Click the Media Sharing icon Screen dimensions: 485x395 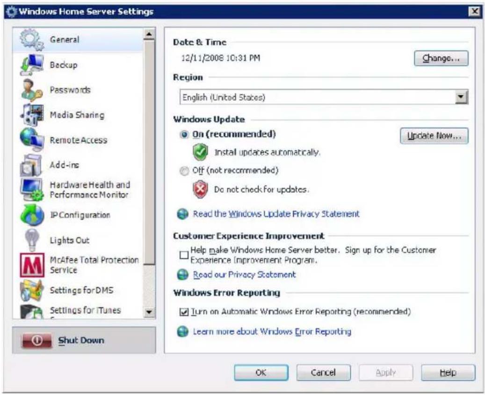click(31, 115)
